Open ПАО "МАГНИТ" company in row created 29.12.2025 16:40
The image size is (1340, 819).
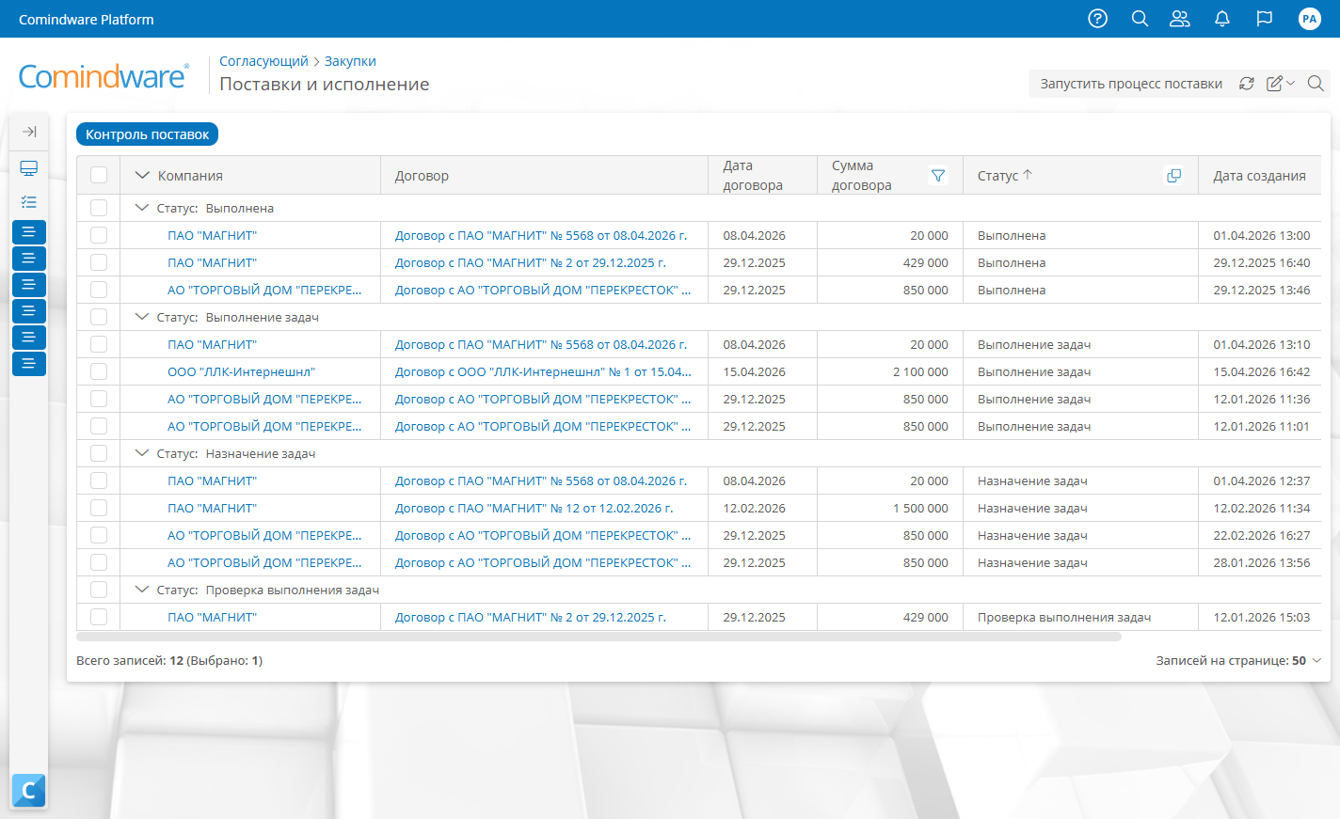point(212,262)
